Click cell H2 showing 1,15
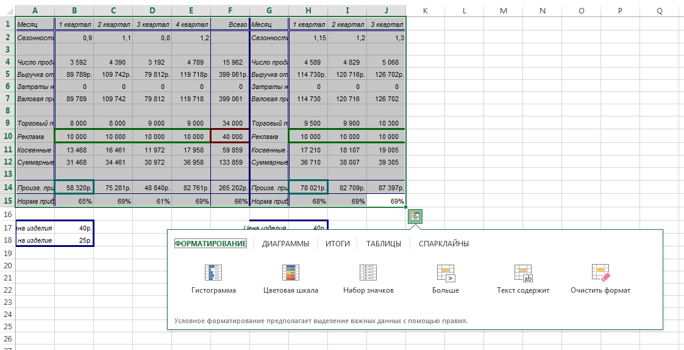Image resolution: width=684 pixels, height=350 pixels. tap(308, 38)
